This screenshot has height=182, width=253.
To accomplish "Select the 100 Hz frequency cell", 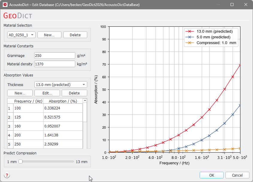I will point(28,108).
